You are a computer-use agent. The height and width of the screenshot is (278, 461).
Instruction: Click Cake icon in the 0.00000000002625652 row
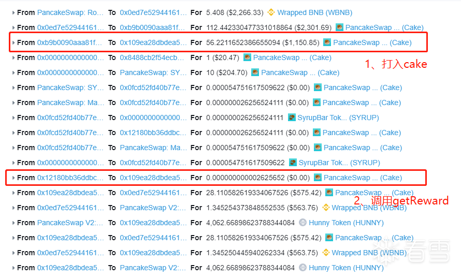pos(318,177)
